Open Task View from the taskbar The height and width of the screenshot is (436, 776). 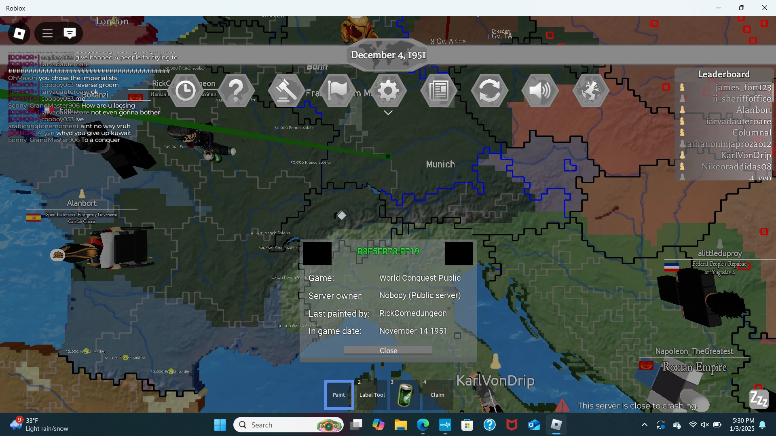[356, 425]
